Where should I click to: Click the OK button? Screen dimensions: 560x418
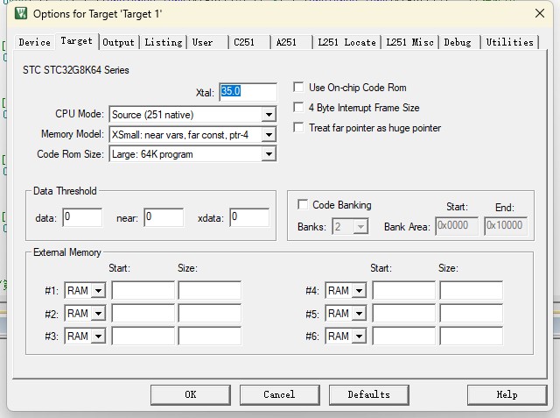(191, 394)
